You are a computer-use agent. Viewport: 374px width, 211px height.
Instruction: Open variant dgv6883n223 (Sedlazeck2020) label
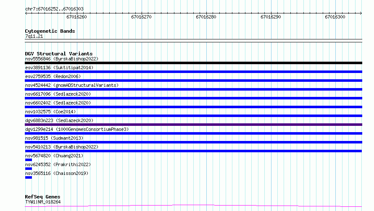click(59, 120)
